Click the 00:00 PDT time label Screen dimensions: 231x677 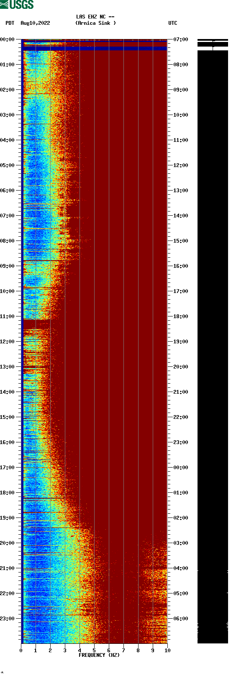pos(8,39)
